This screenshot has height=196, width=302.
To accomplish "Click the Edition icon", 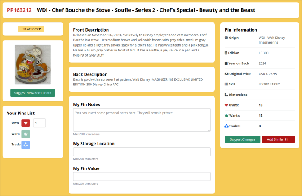I will [x=226, y=53].
